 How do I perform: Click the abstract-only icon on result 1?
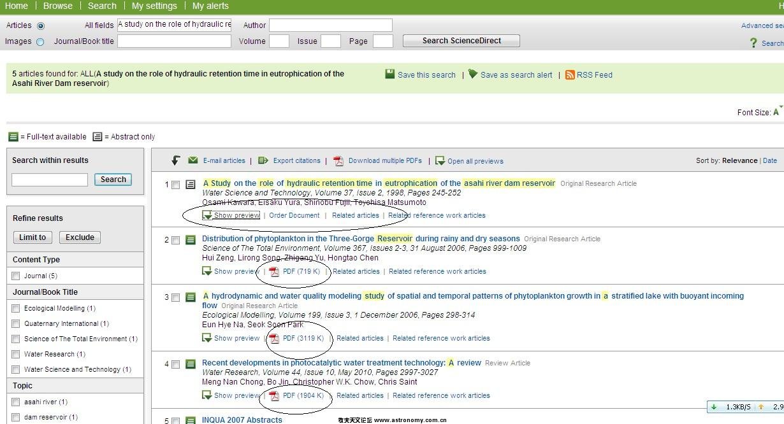[x=190, y=185]
